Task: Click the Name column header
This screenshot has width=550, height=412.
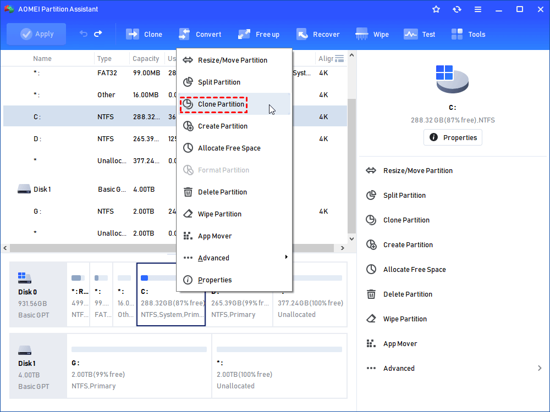Action: pyautogui.click(x=42, y=59)
